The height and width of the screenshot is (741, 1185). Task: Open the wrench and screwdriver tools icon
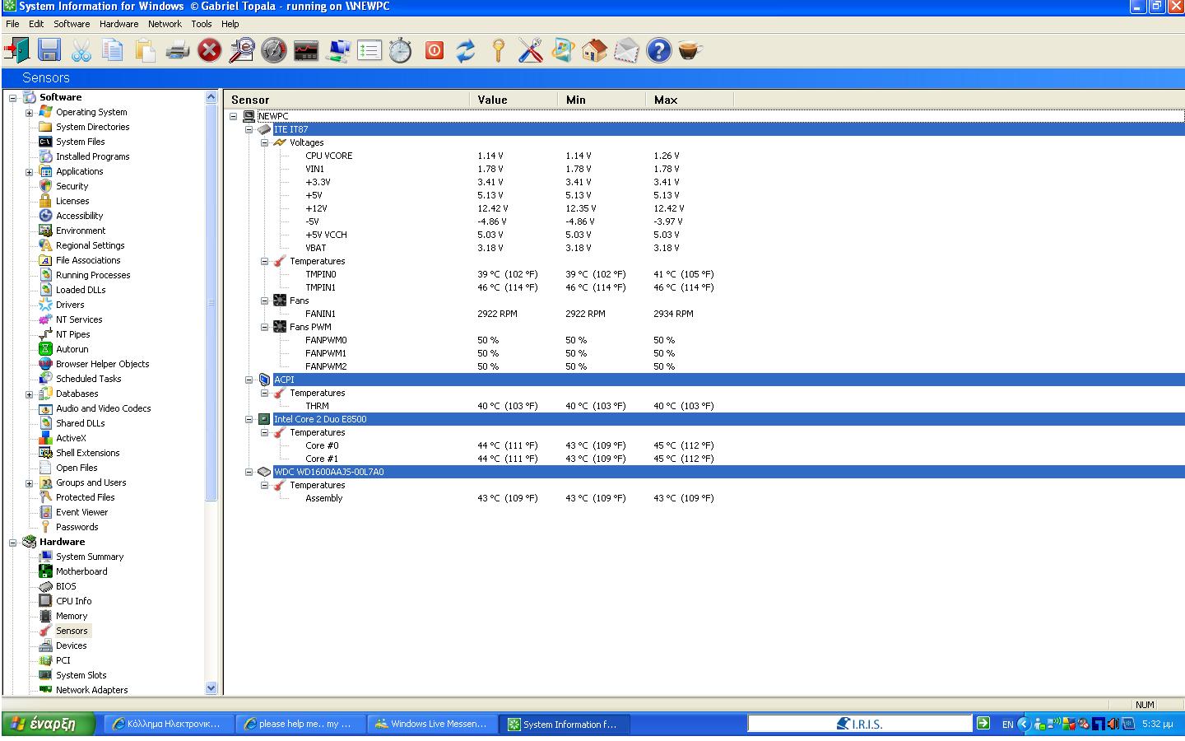[530, 51]
